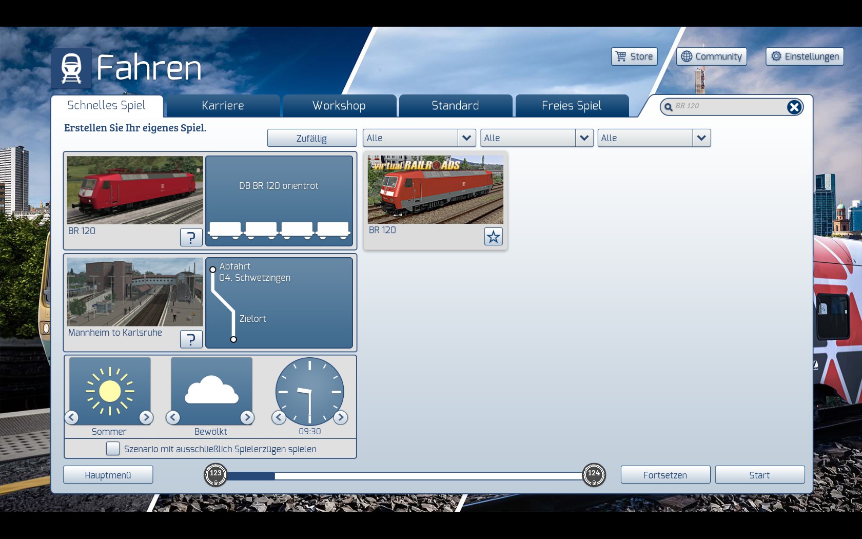Click the Abfahrt 04. Schwetzingen departure
862x539 pixels.
(x=255, y=272)
